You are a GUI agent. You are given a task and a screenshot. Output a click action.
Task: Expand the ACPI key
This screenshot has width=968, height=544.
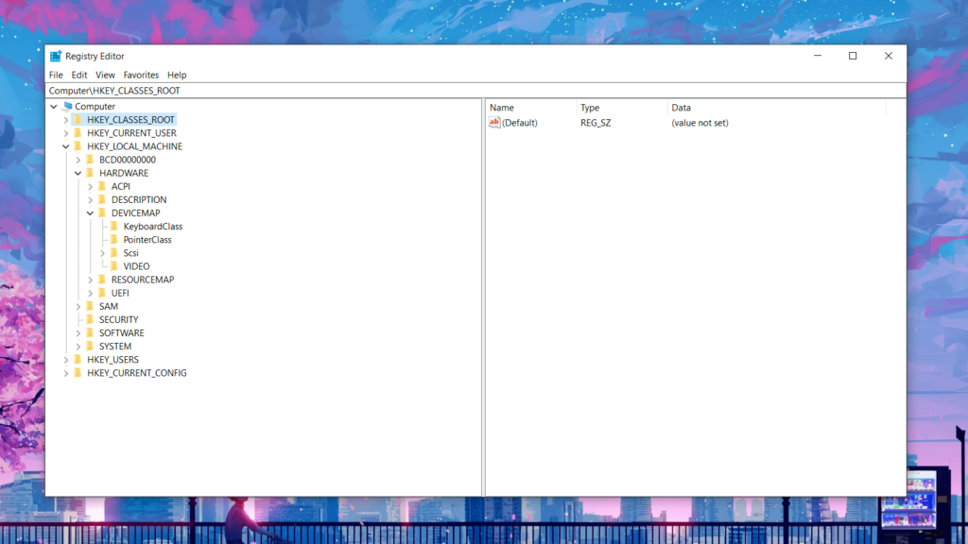click(x=90, y=186)
